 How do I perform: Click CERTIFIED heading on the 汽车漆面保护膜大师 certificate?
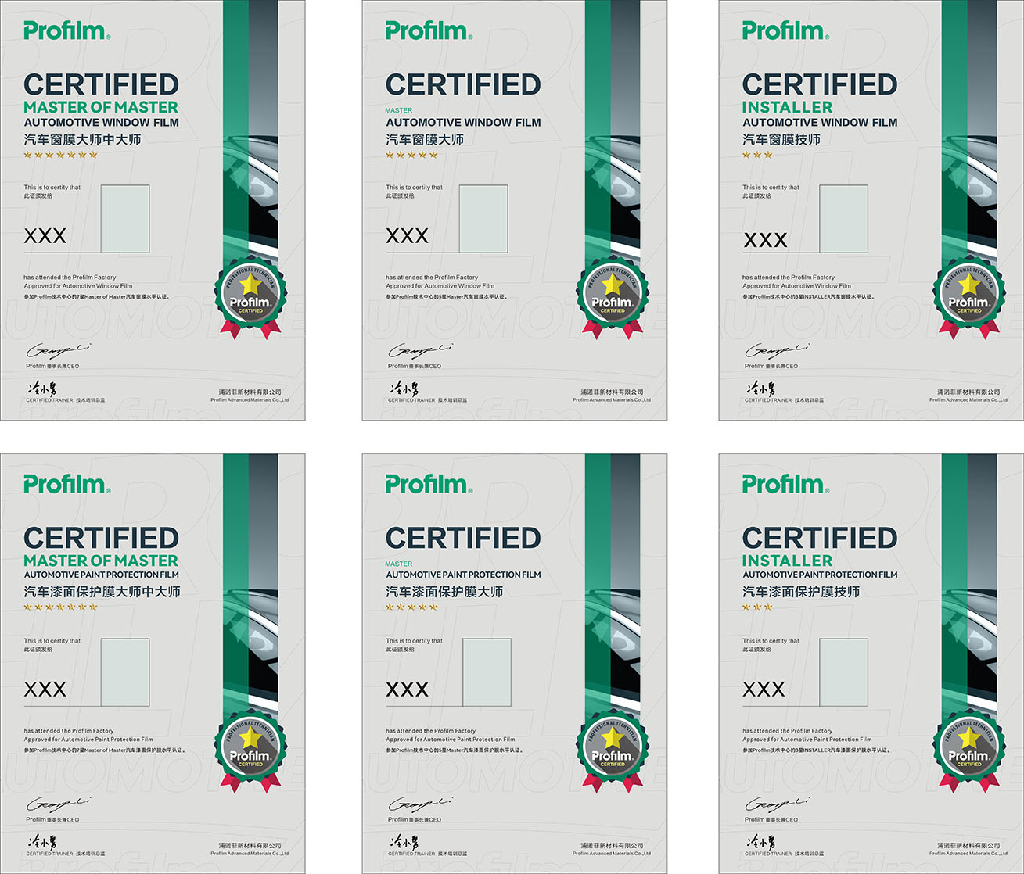(x=463, y=538)
